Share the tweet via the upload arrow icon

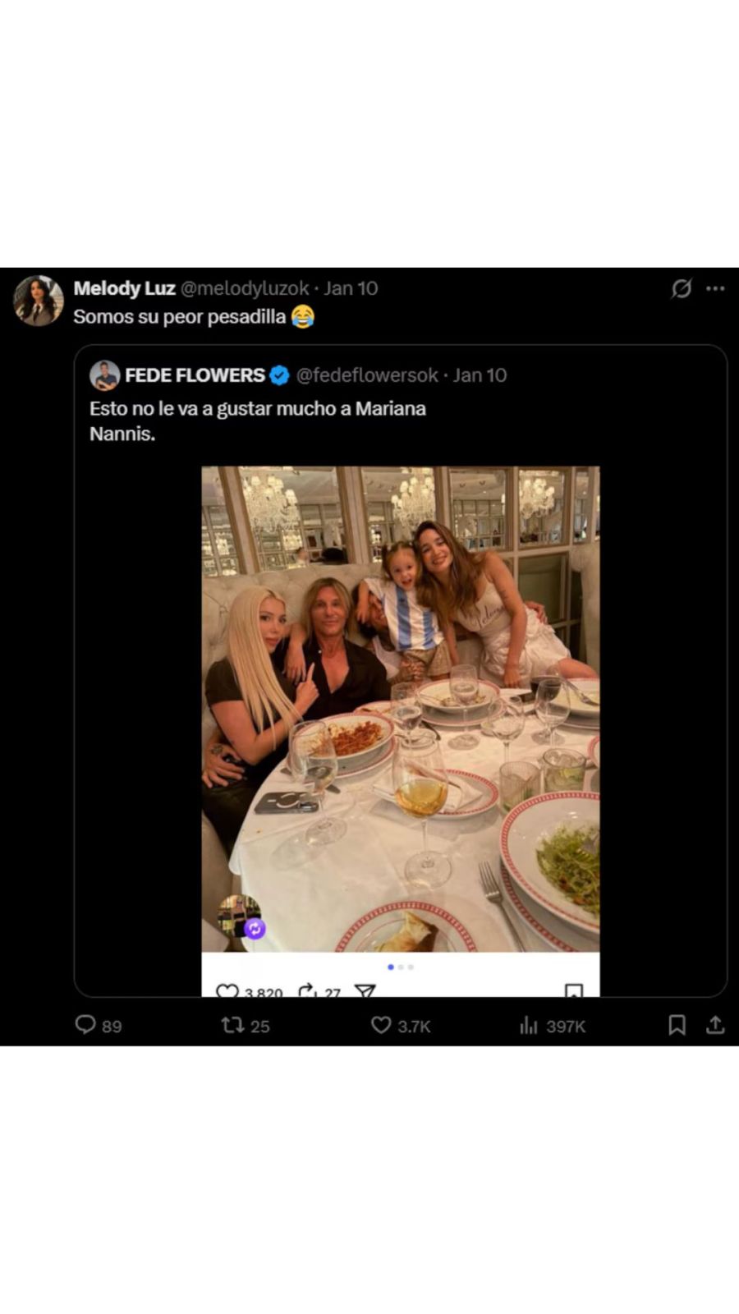pyautogui.click(x=715, y=1024)
